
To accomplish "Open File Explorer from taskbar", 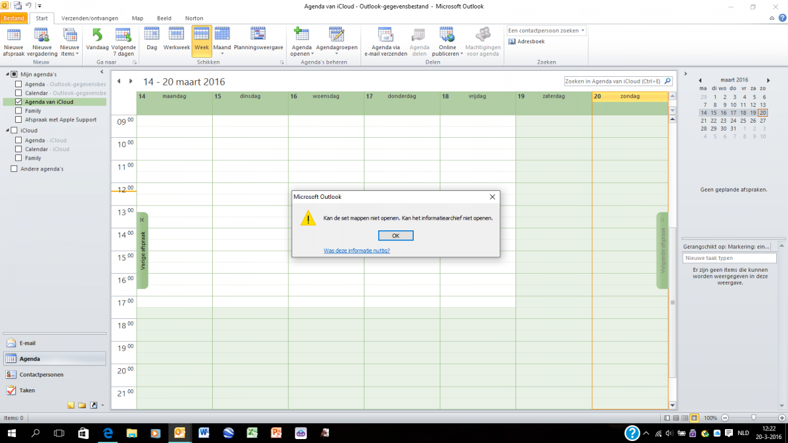I will 131,433.
